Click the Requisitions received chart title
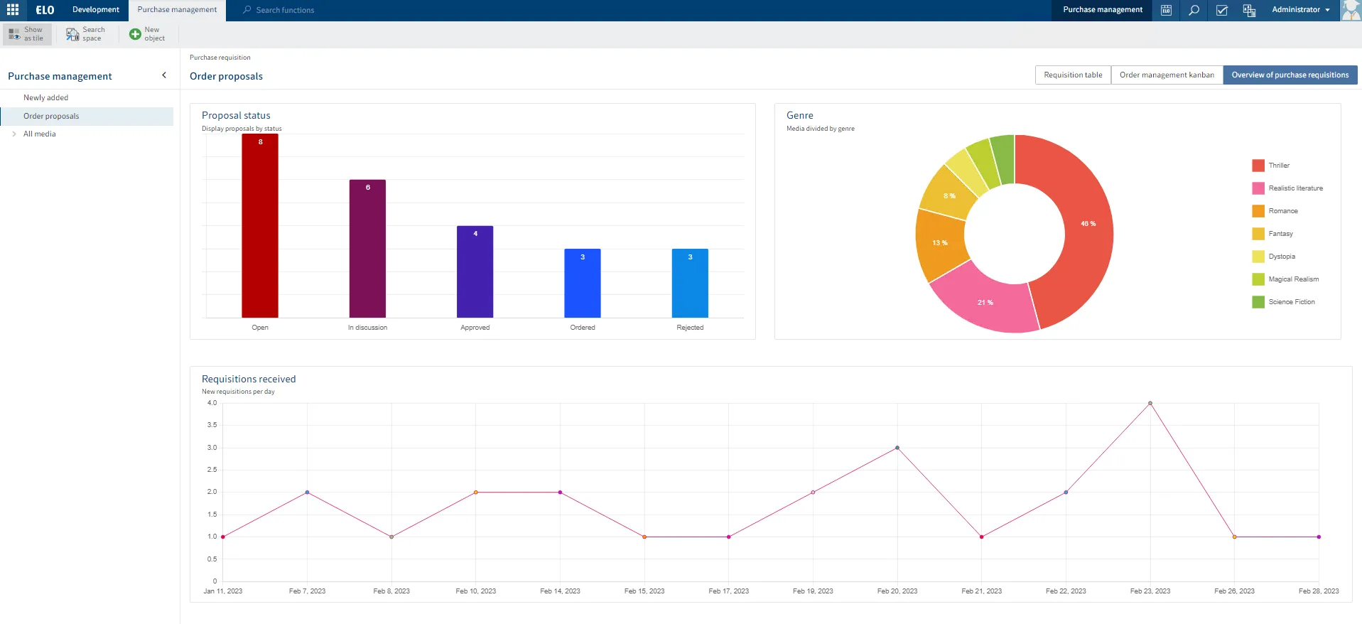 [x=249, y=379]
